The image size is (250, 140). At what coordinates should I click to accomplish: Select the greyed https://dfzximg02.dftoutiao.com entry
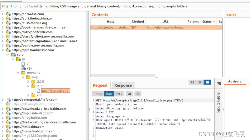36,104
